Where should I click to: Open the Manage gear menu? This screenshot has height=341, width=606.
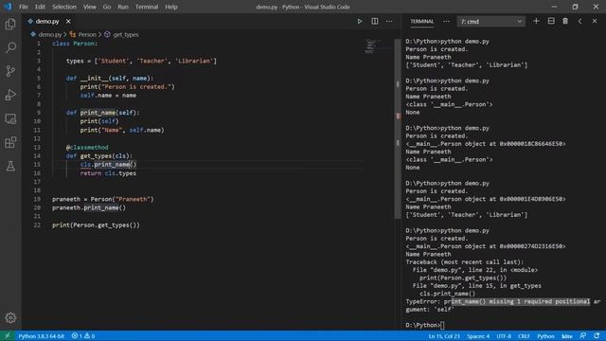(10, 318)
